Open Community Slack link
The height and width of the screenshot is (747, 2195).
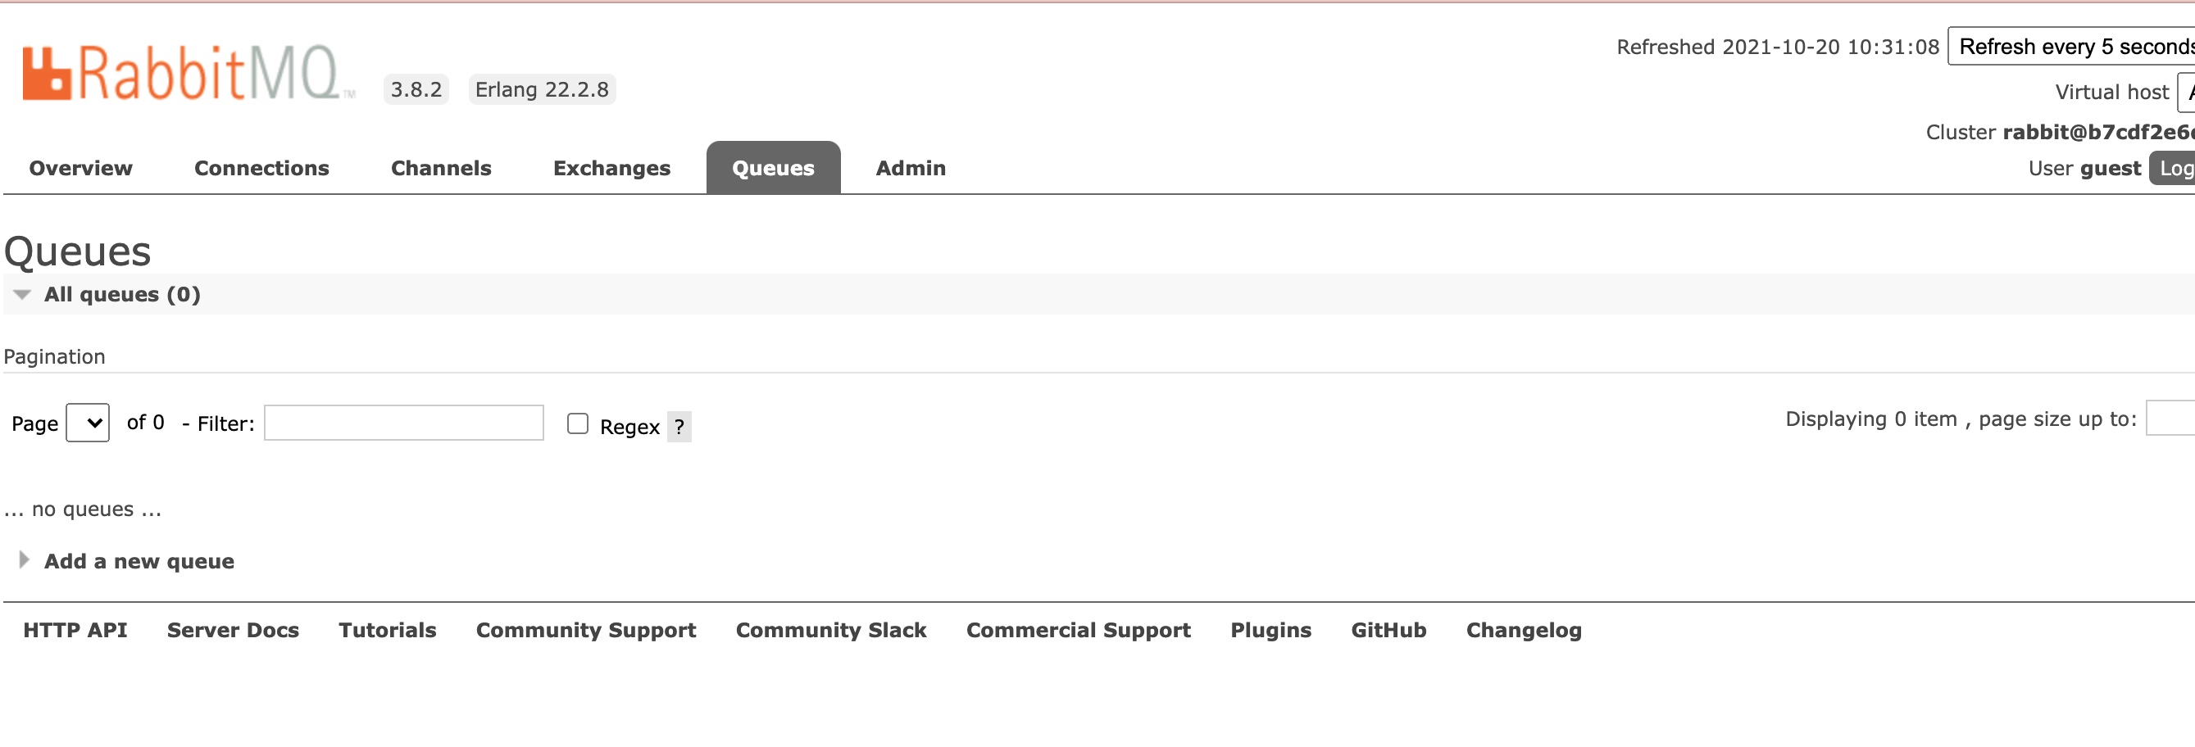(x=830, y=631)
